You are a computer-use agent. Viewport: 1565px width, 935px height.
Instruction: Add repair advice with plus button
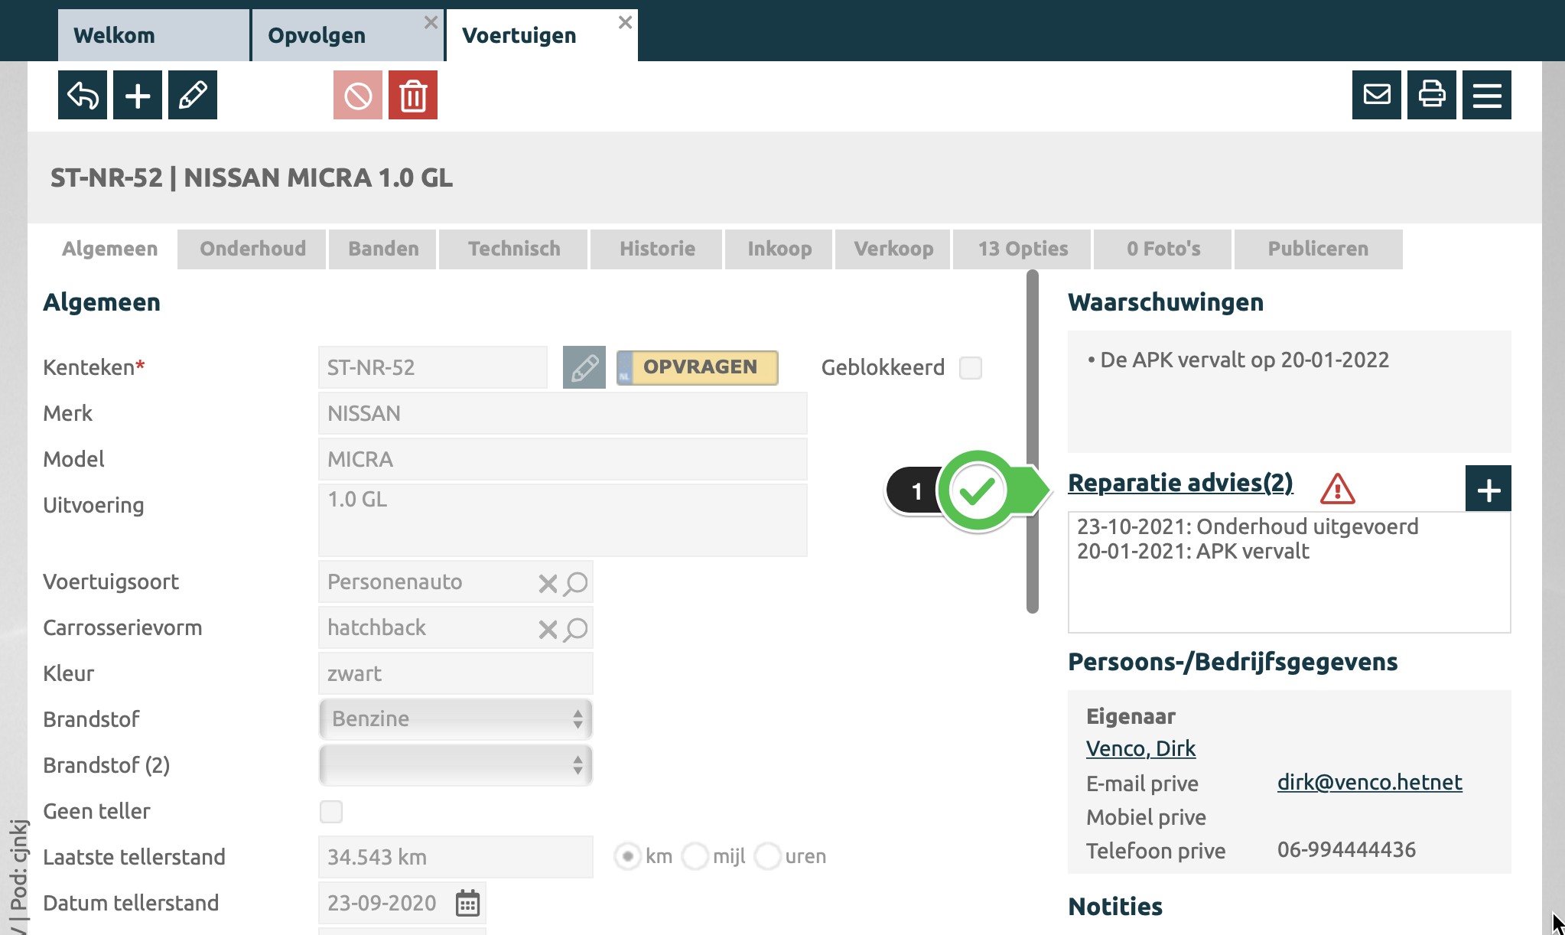(1488, 490)
